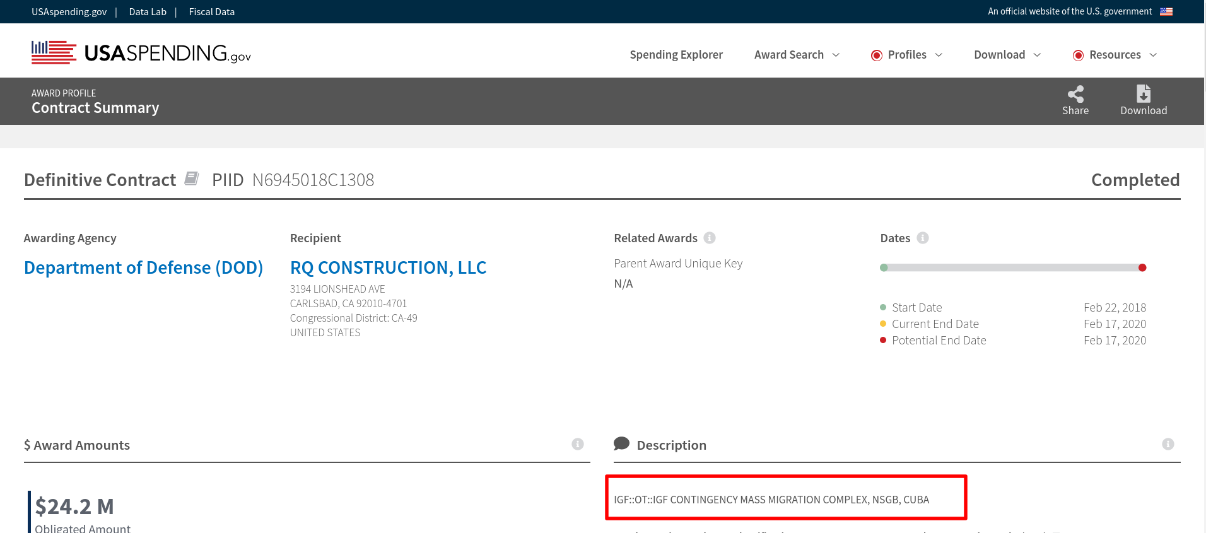Click the Start Date Feb 22, 2018 value
This screenshot has height=533, width=1206.
tap(1115, 307)
